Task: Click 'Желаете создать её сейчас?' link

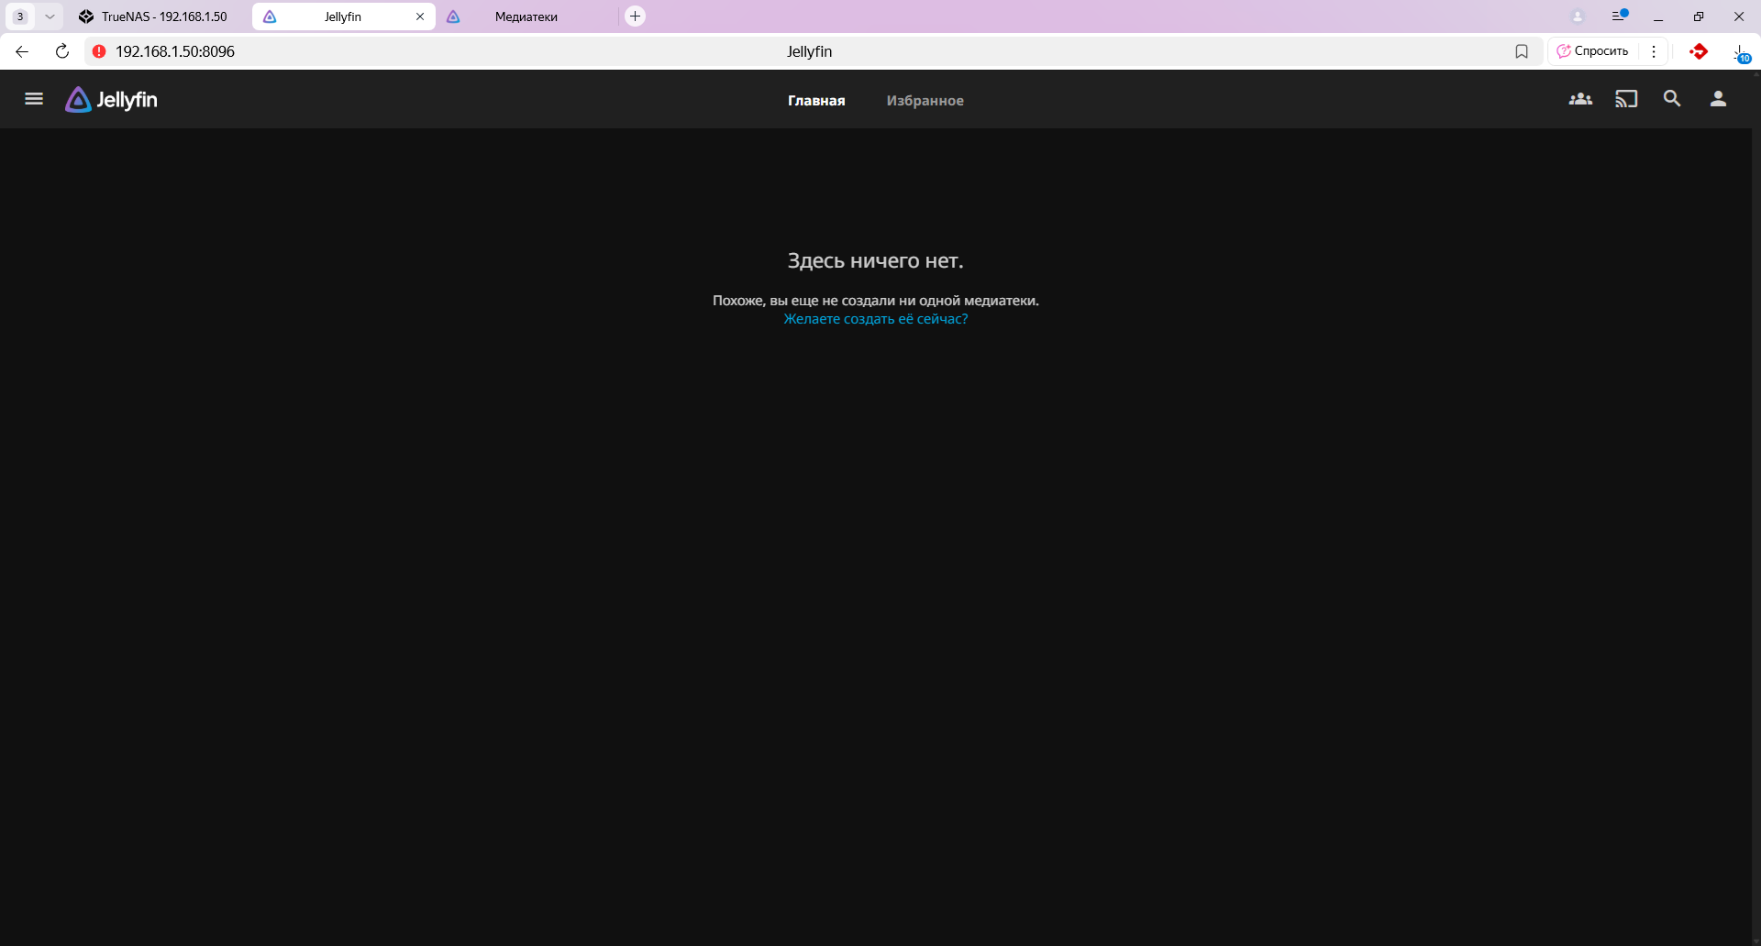Action: click(x=875, y=319)
